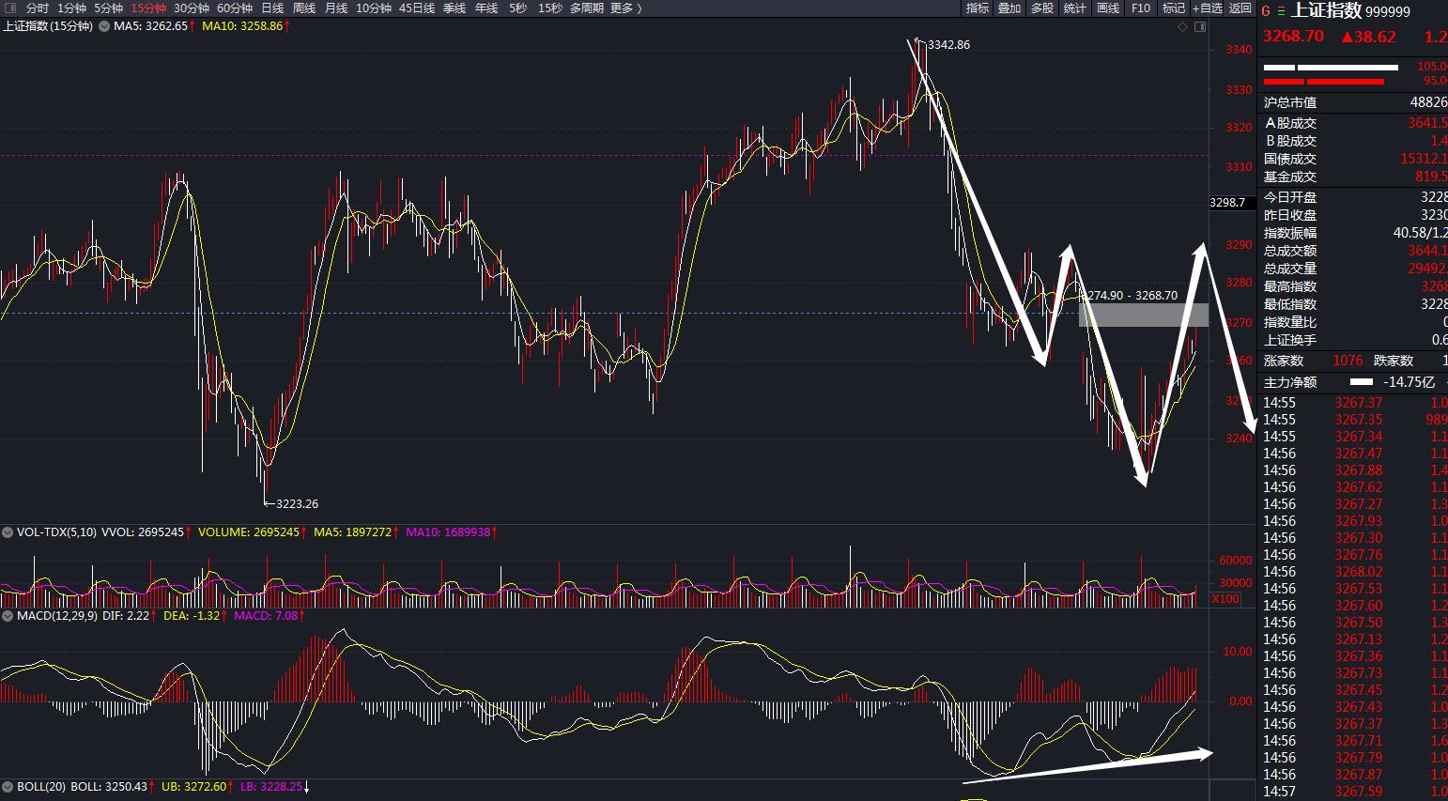Open the three-line list icon beside 上证指数
1448x801 pixels.
1281,11
